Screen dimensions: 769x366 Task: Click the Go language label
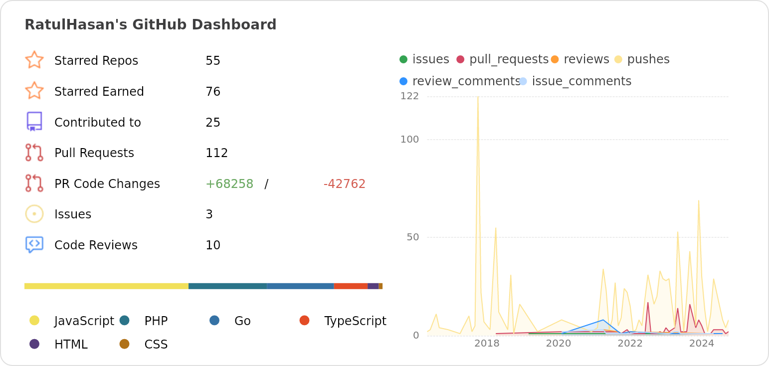point(242,321)
